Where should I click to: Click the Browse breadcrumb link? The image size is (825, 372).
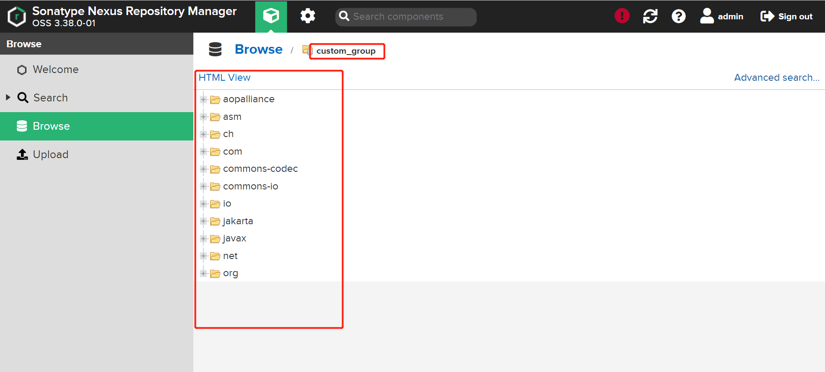pos(259,49)
